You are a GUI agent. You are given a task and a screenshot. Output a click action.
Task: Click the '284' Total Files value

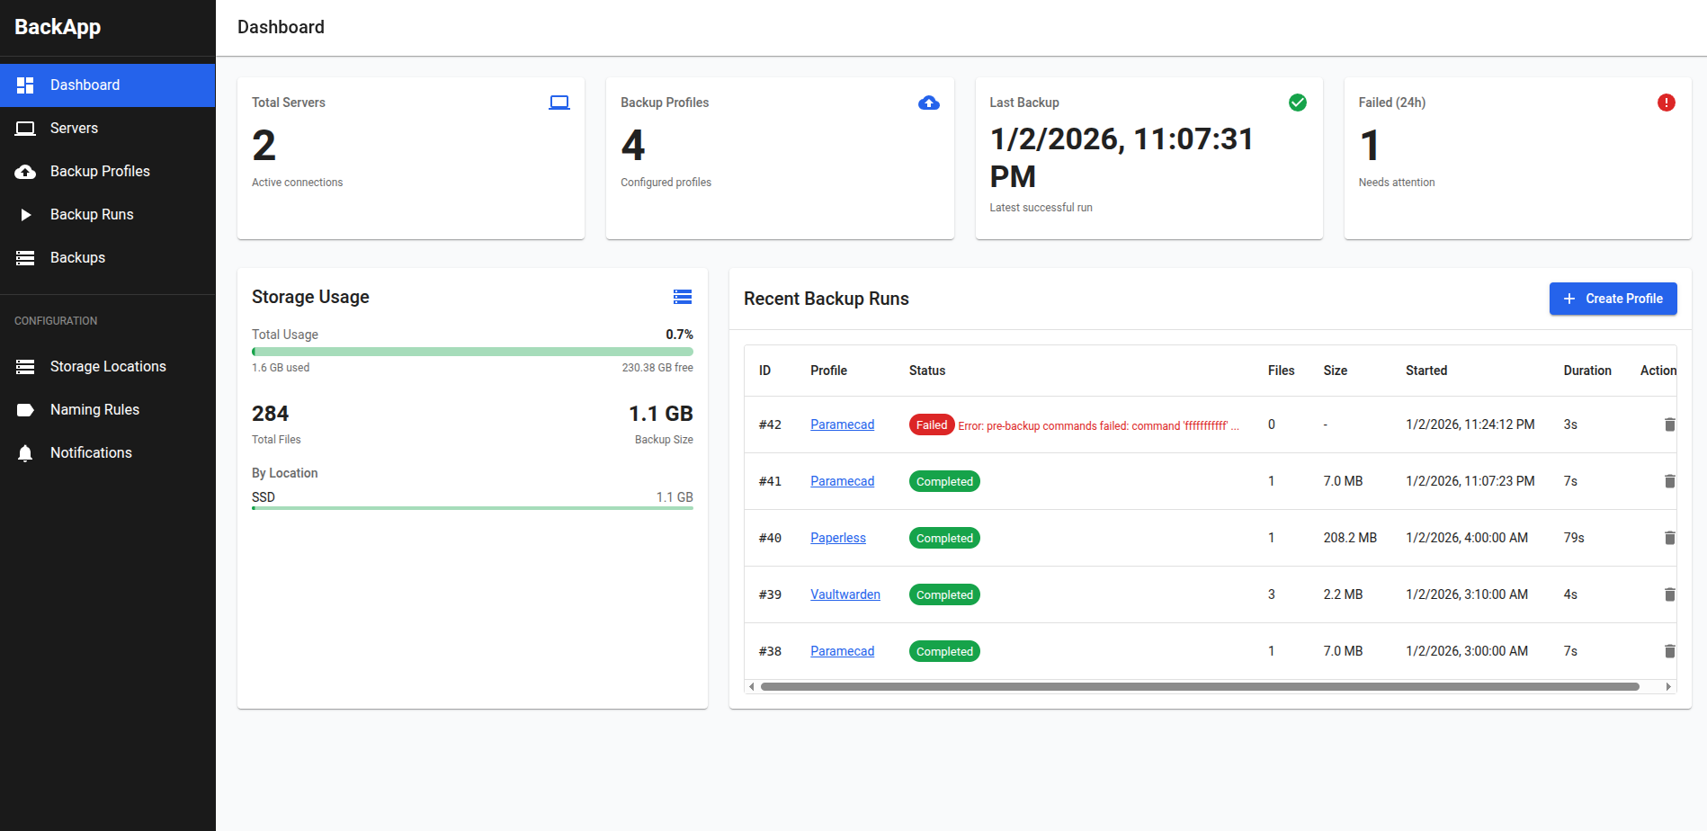[270, 414]
